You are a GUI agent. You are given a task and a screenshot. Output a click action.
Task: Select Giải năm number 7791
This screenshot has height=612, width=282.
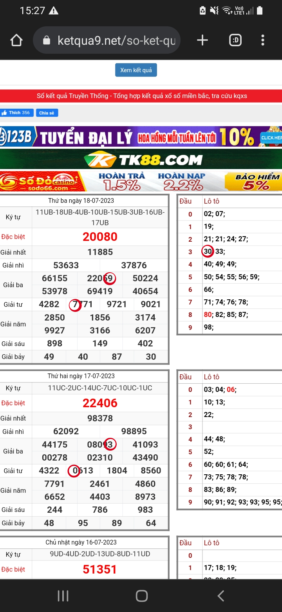point(54,484)
